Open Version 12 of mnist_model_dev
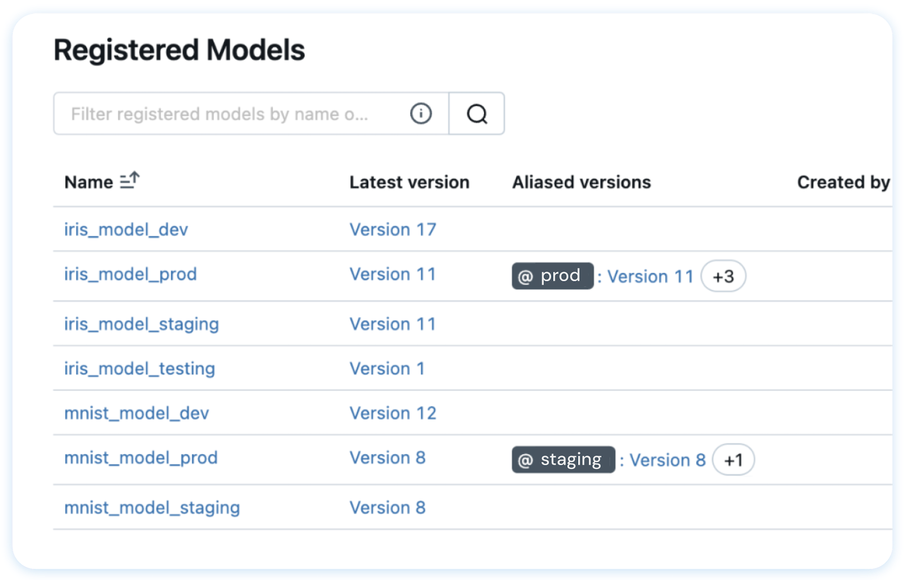The image size is (906, 580). pos(392,412)
